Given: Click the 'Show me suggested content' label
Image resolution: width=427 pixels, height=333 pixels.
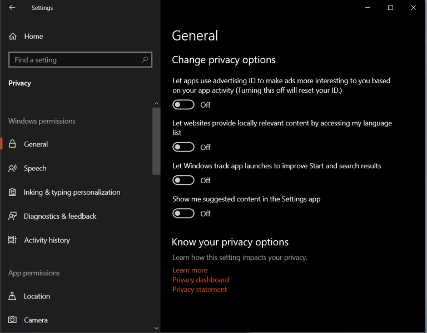Looking at the screenshot, I should pos(246,199).
